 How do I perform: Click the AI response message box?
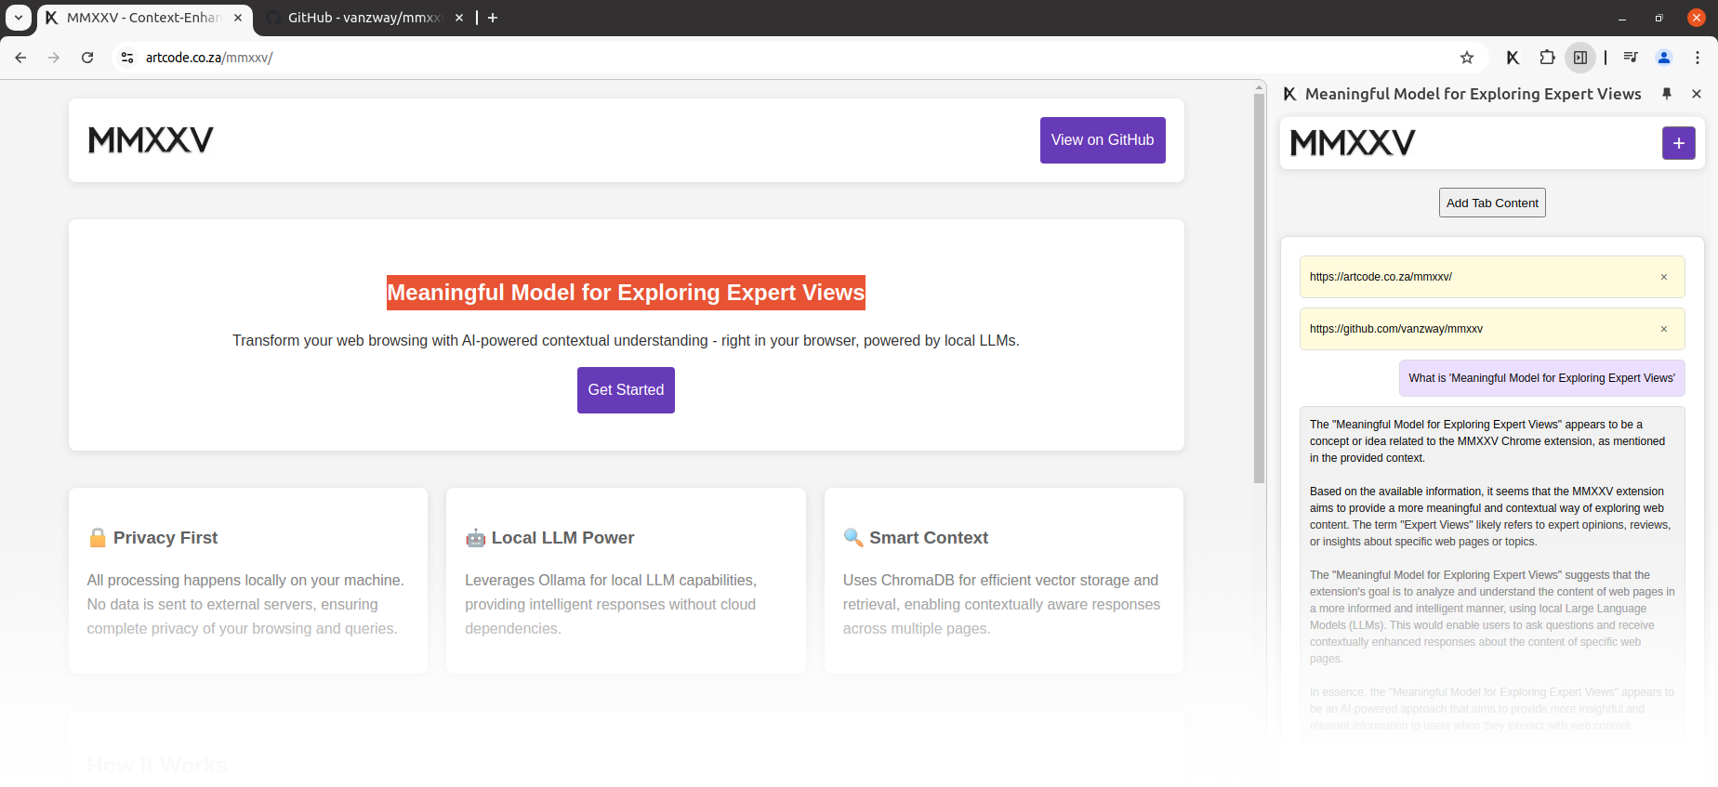(1492, 576)
